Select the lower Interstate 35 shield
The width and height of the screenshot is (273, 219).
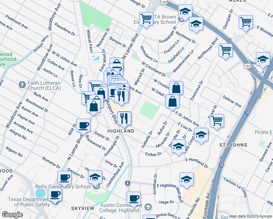point(221,165)
